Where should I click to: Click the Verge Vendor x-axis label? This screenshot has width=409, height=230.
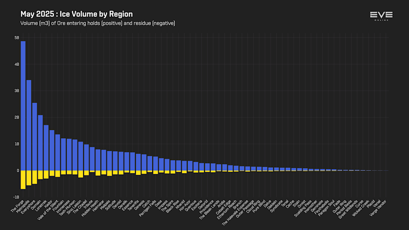point(378,208)
